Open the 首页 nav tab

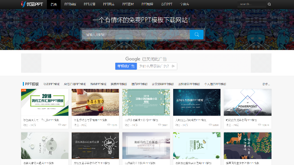tap(54, 4)
